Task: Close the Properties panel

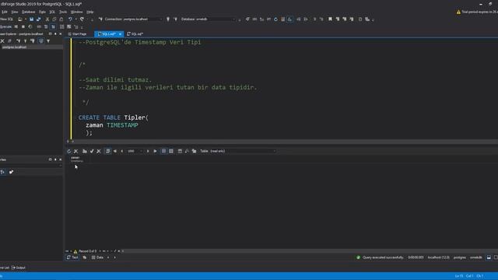Action: [61, 159]
